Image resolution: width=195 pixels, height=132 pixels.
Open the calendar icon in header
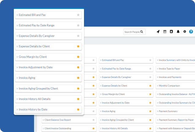pos(165,31)
